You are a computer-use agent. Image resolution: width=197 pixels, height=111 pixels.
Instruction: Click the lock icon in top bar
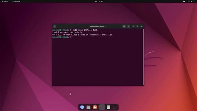click(184, 1)
